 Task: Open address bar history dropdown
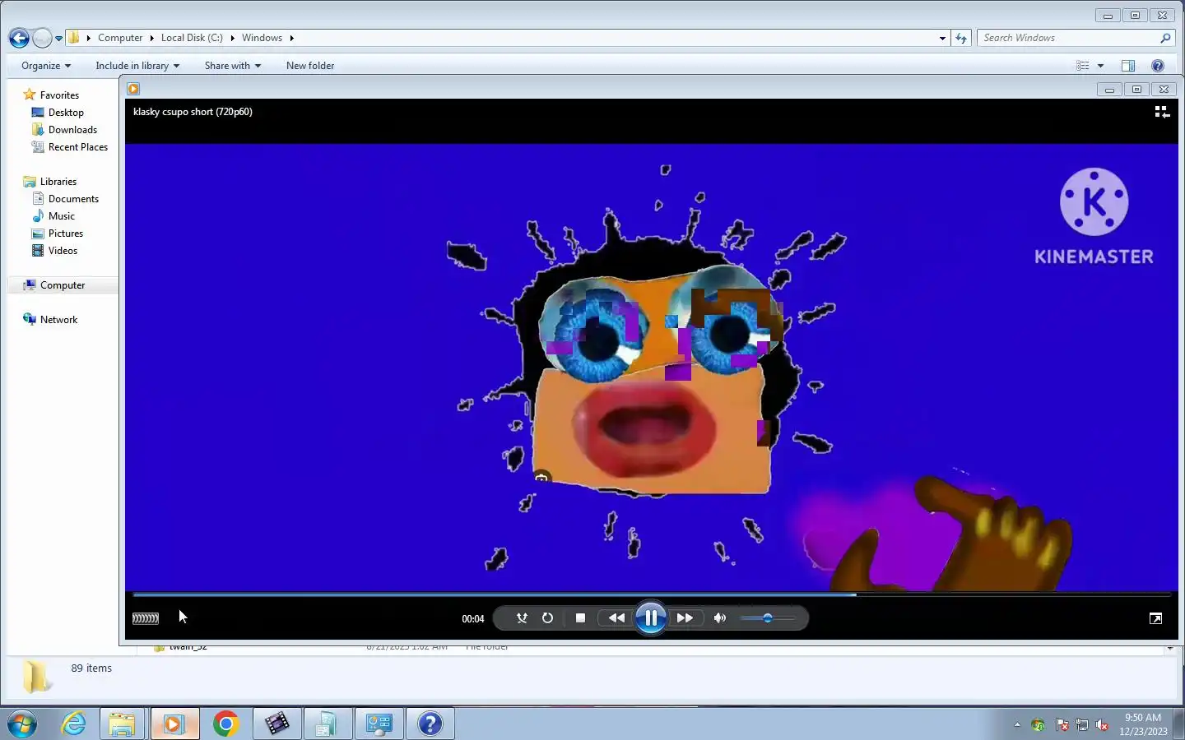click(x=942, y=38)
